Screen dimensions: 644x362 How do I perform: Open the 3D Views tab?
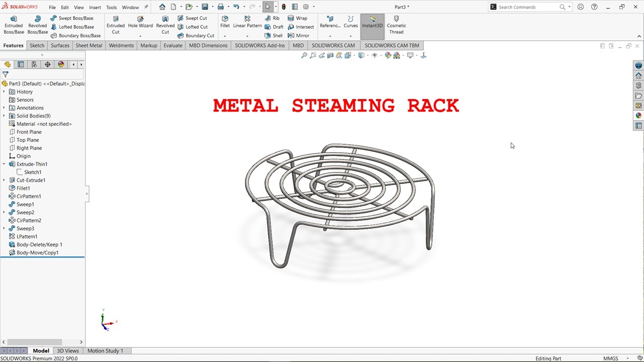point(68,350)
